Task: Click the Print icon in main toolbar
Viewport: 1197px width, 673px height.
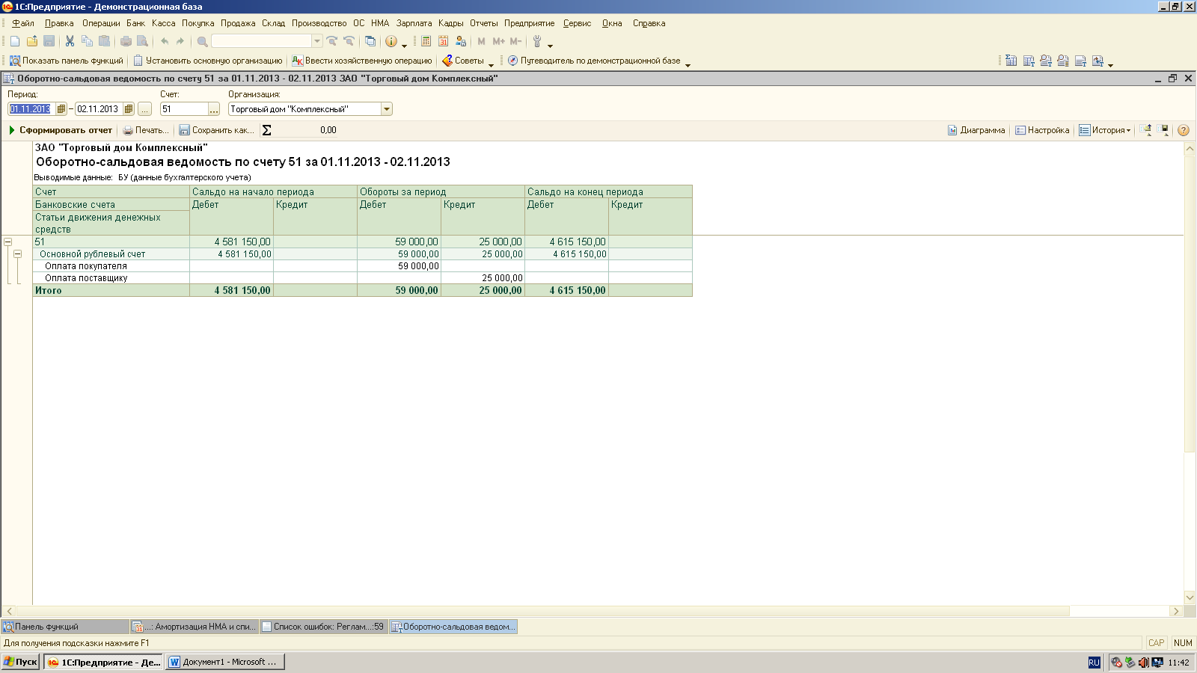Action: [x=126, y=41]
